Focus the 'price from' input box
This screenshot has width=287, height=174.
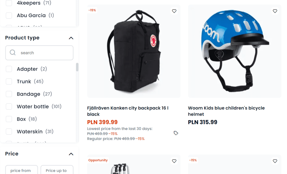pos(21,170)
